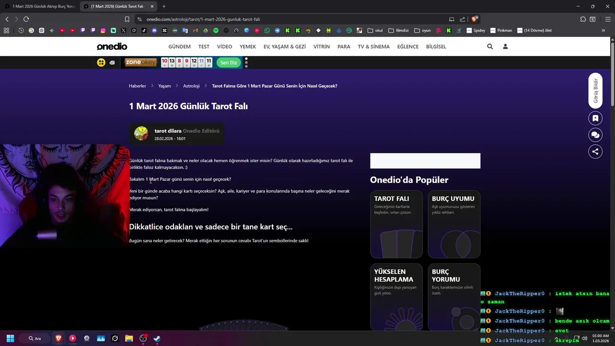The image size is (615, 346).
Task: Click the Yaşam breadcrumb link
Action: pos(164,86)
